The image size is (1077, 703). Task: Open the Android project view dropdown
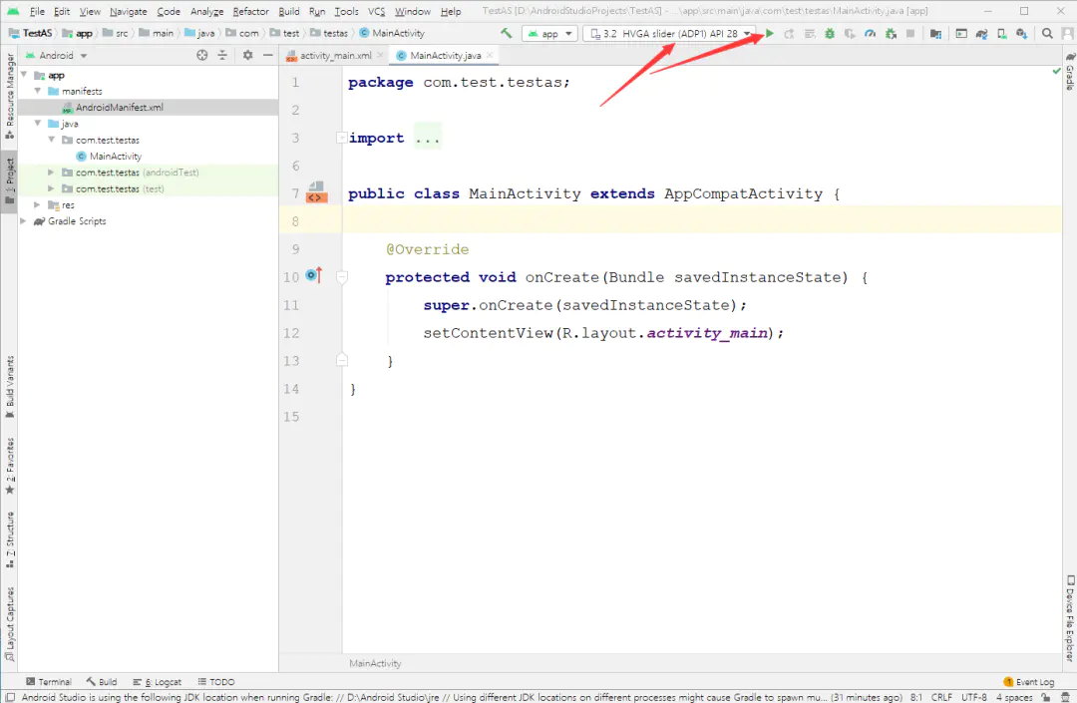56,55
